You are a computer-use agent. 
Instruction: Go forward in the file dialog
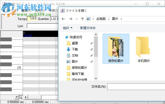[x=71, y=19]
